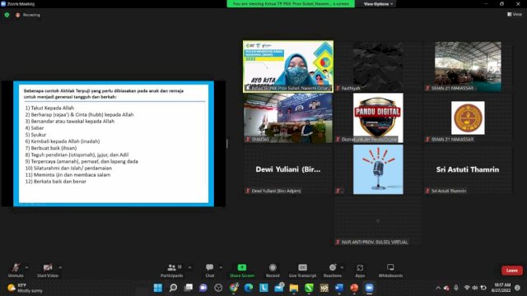Start recording with the Record button
527x296 pixels.
[x=273, y=271]
